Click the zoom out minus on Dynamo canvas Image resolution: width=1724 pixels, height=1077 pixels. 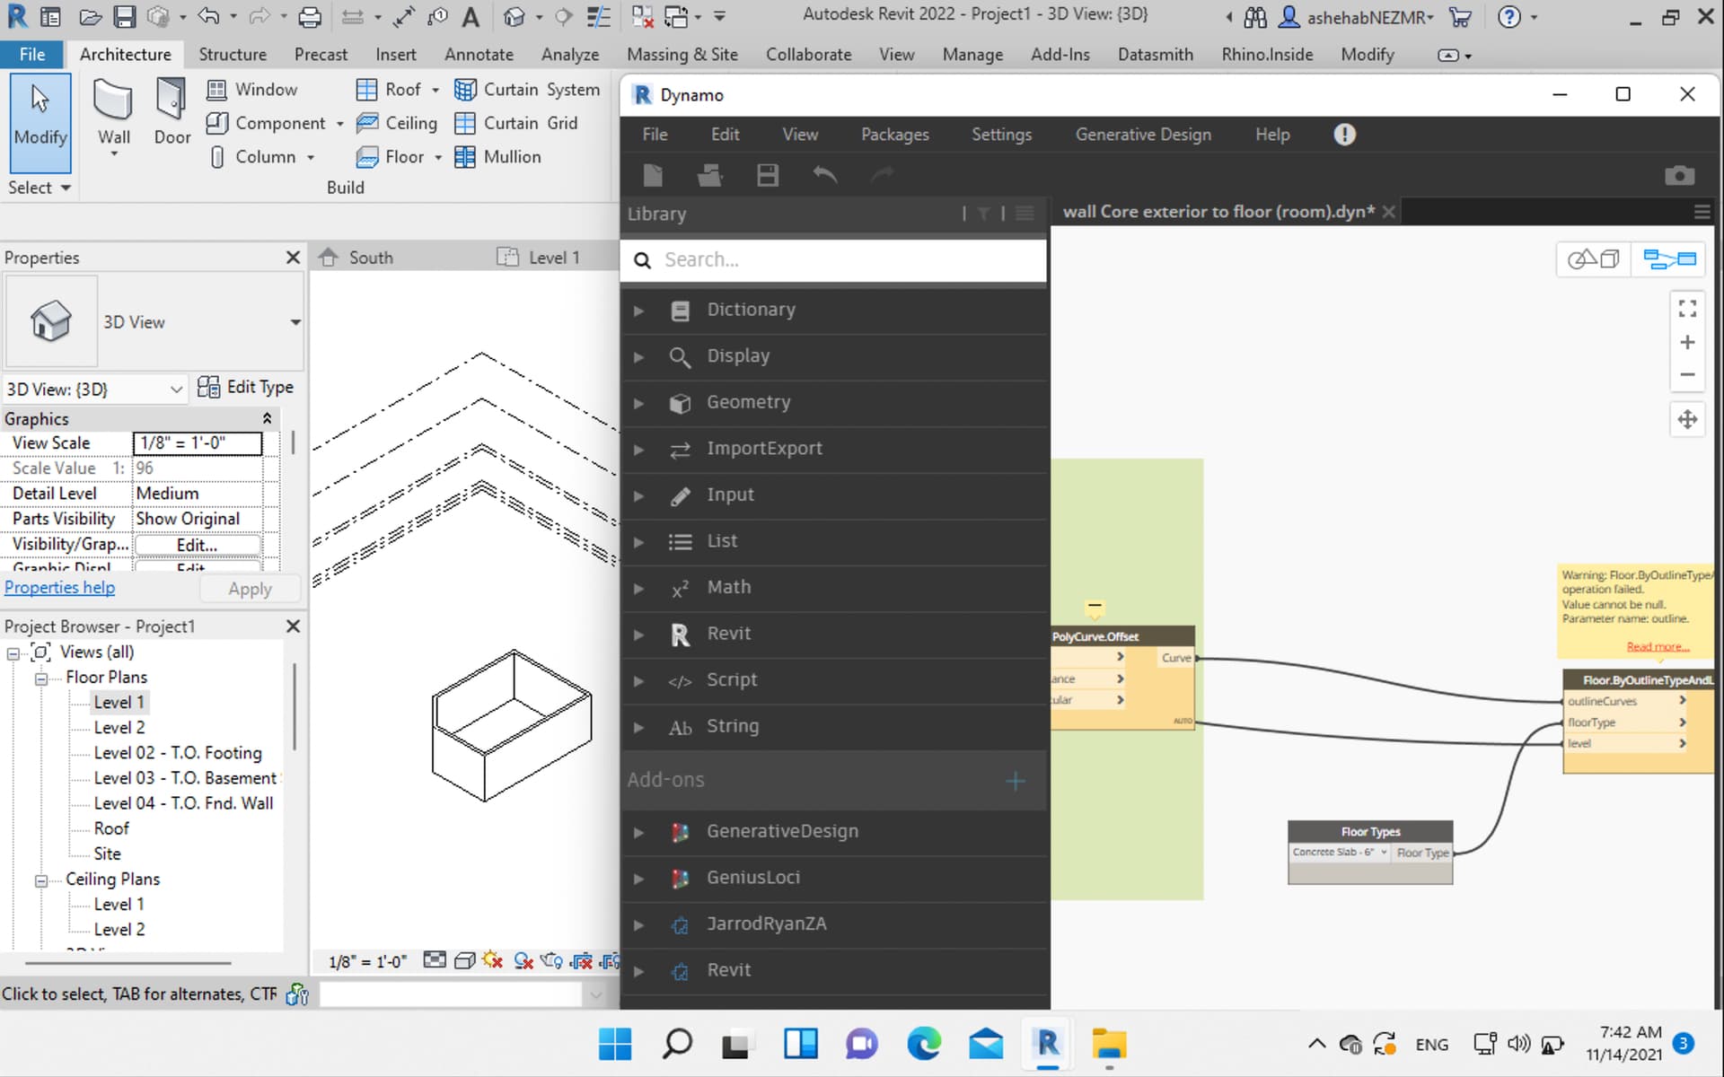[1687, 375]
